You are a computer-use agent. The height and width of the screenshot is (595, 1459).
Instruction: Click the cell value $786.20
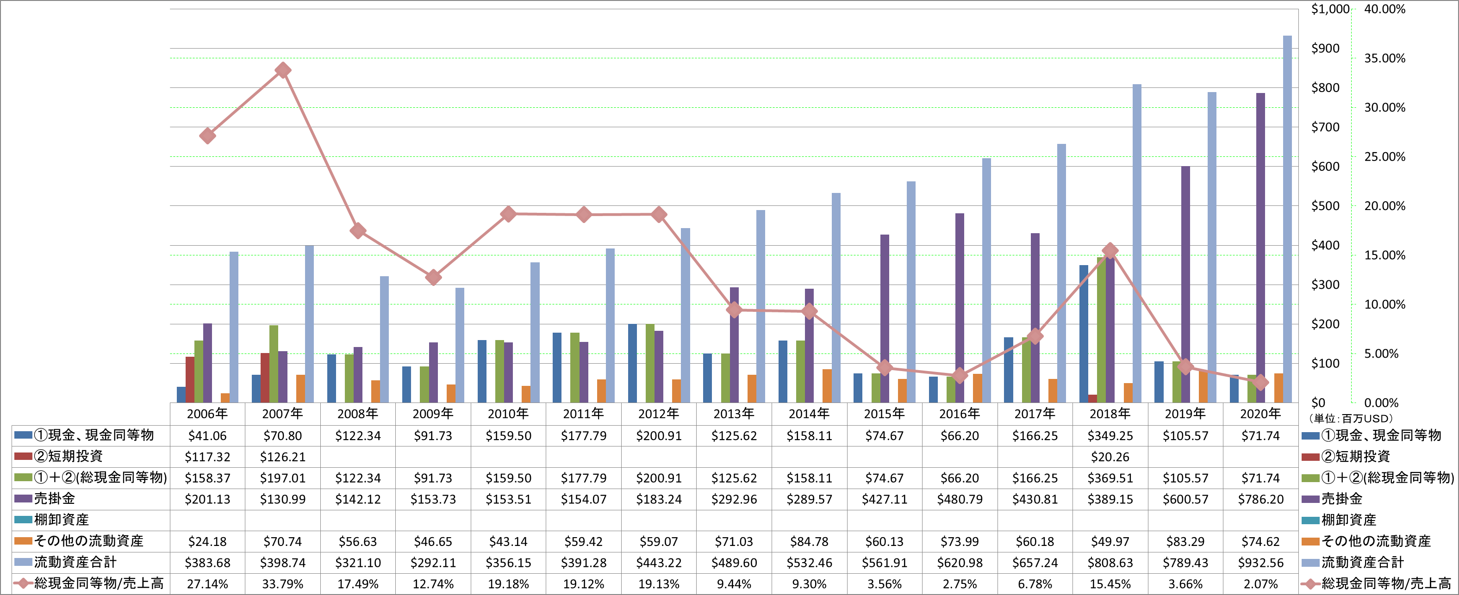[x=1261, y=499]
